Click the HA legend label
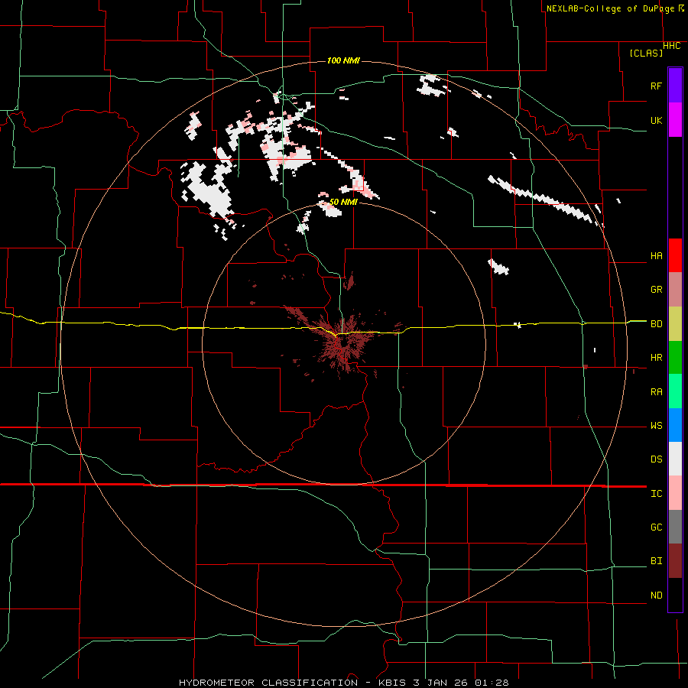 point(656,256)
